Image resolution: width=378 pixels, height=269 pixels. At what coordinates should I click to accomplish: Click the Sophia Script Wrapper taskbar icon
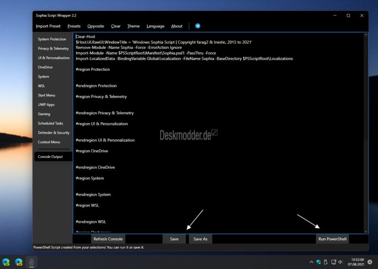(32, 262)
